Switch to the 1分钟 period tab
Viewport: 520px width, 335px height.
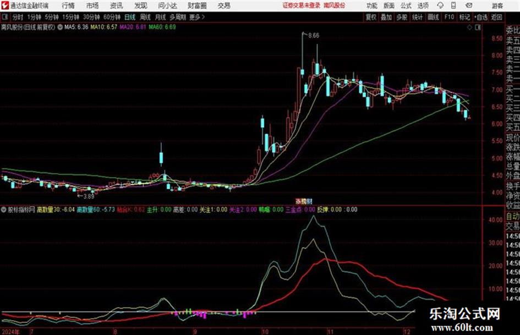point(34,17)
